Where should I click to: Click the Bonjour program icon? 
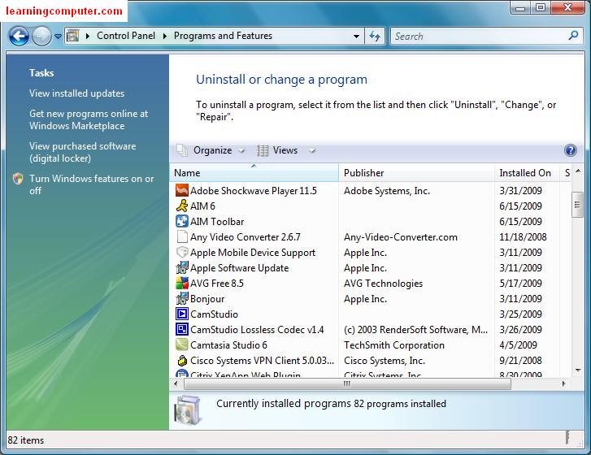[x=182, y=298]
